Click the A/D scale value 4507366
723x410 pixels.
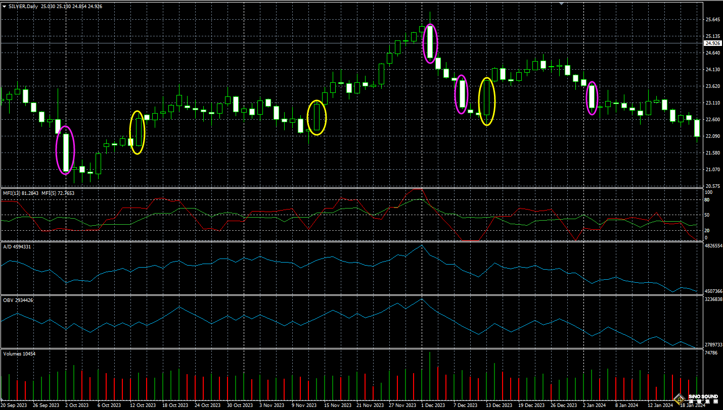[x=713, y=291]
